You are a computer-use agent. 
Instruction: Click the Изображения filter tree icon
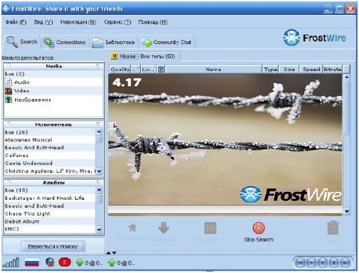pyautogui.click(x=9, y=100)
